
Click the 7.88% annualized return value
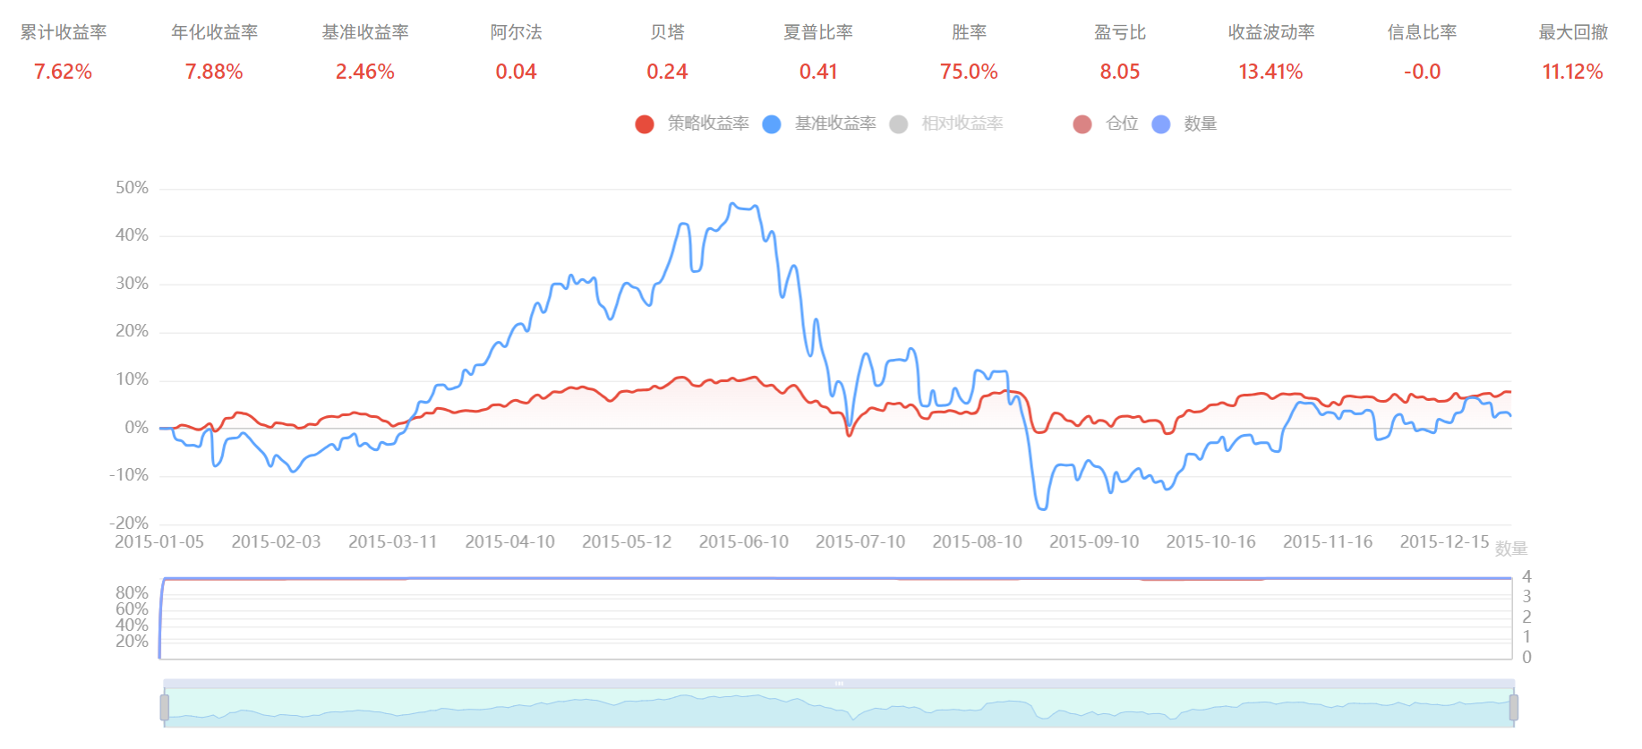214,72
